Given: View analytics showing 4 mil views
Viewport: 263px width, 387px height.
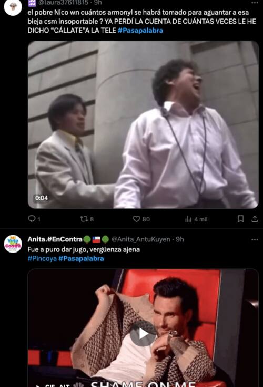Looking at the screenshot, I should (196, 219).
